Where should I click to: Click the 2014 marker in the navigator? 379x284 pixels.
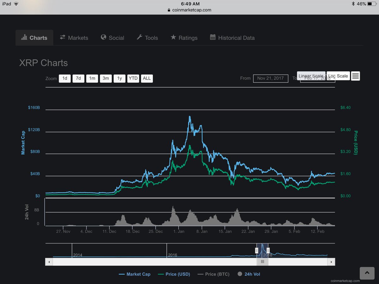(x=78, y=255)
